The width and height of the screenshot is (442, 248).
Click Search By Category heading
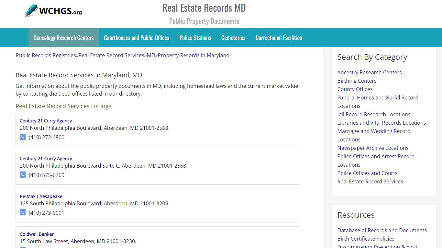coord(372,57)
